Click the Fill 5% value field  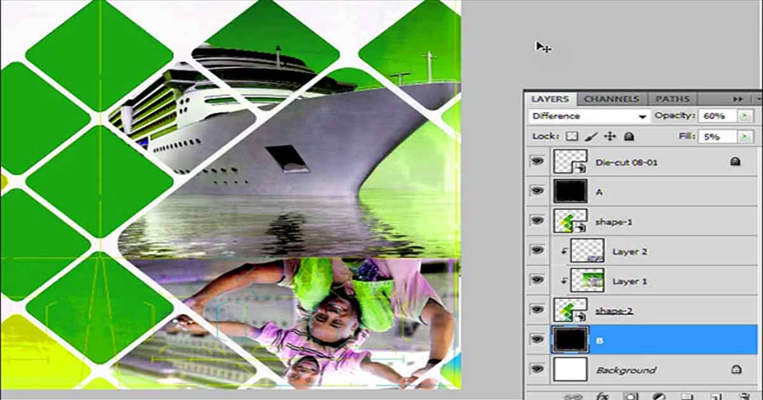716,137
